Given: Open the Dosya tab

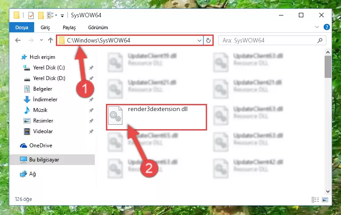Looking at the screenshot, I should point(22,27).
